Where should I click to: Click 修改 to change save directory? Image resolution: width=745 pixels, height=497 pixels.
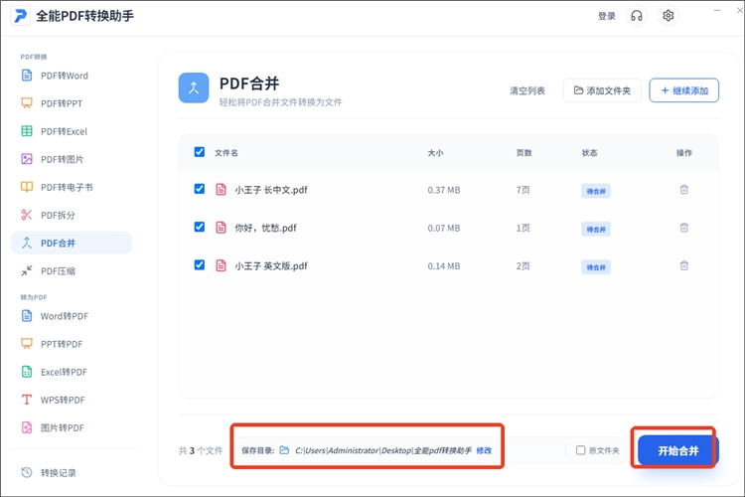tap(484, 450)
